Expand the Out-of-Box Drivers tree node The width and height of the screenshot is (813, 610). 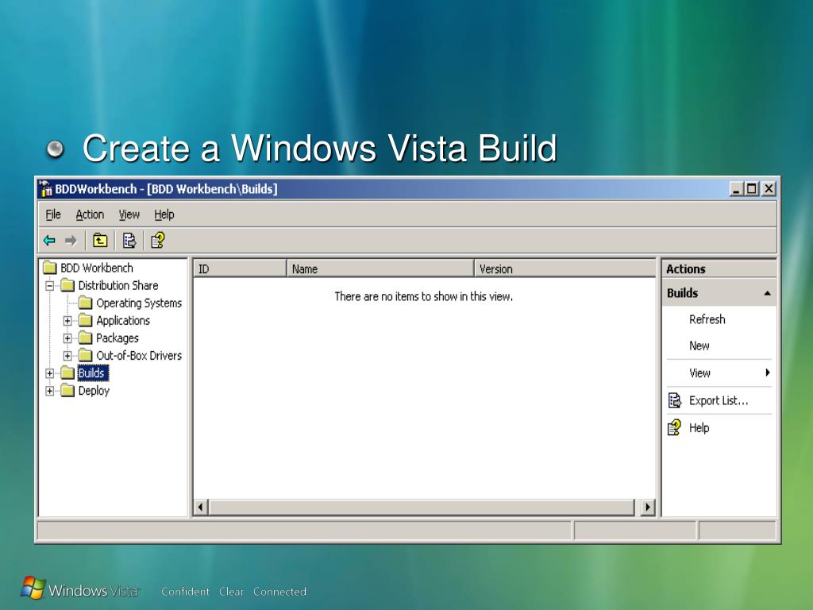(x=67, y=356)
